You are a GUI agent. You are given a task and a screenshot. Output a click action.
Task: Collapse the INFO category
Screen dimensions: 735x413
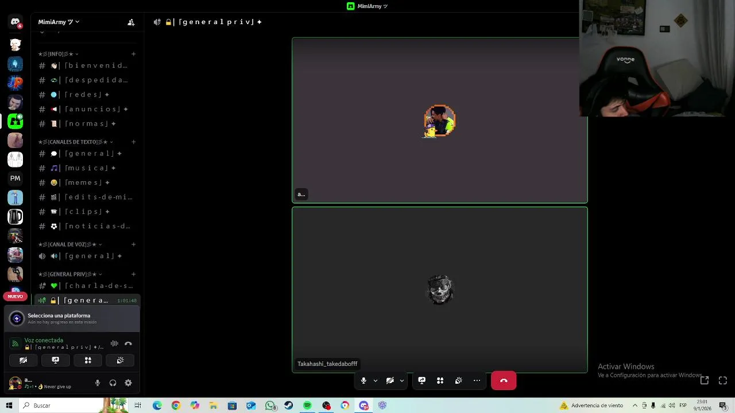(x=58, y=54)
